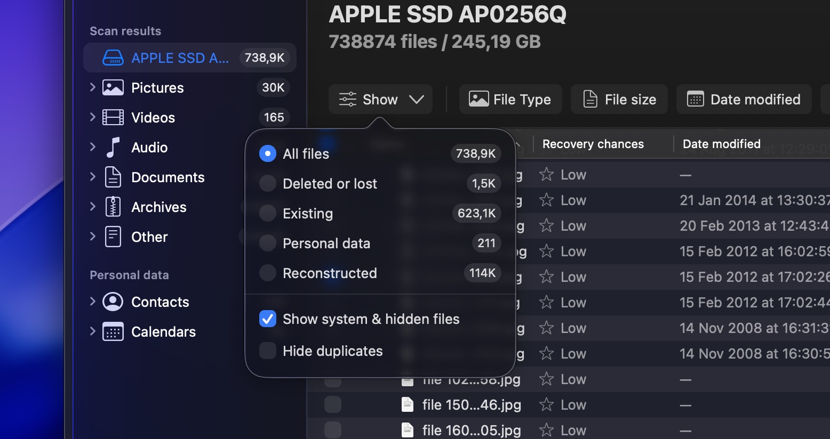The image size is (830, 439).
Task: Enable the Hide duplicates checkbox
Action: coord(267,351)
